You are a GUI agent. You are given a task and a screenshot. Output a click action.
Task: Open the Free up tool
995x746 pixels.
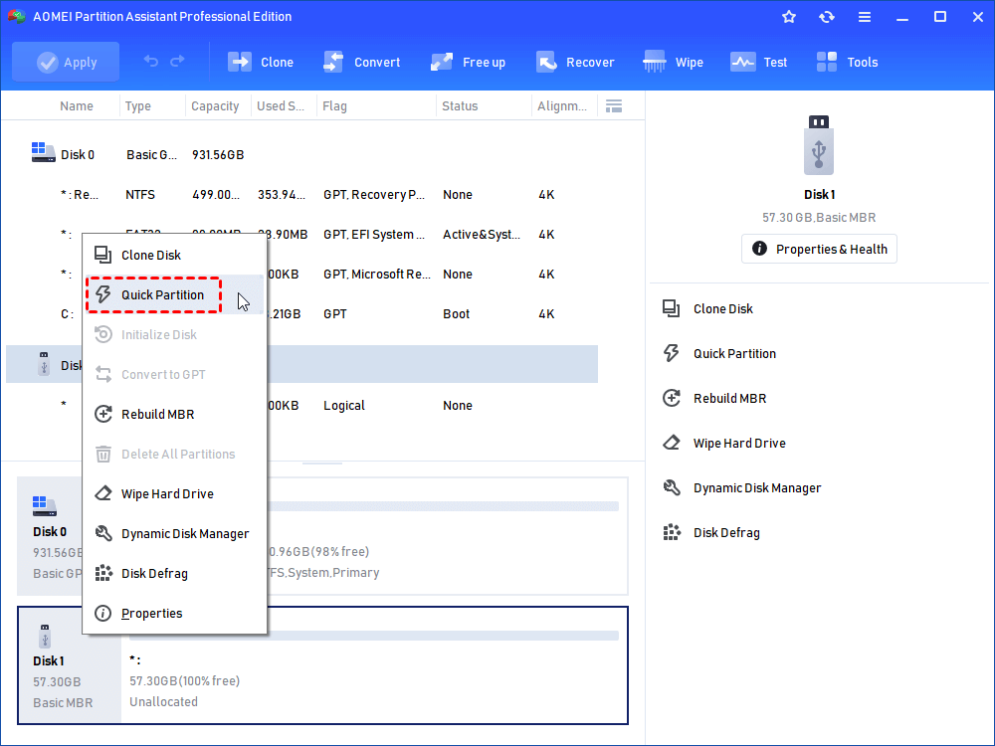pyautogui.click(x=469, y=62)
